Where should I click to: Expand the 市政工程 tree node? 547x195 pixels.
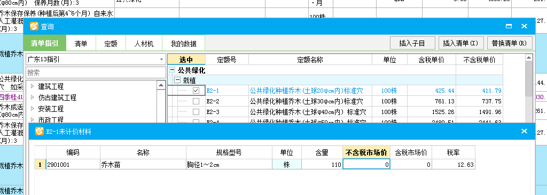coord(32,120)
